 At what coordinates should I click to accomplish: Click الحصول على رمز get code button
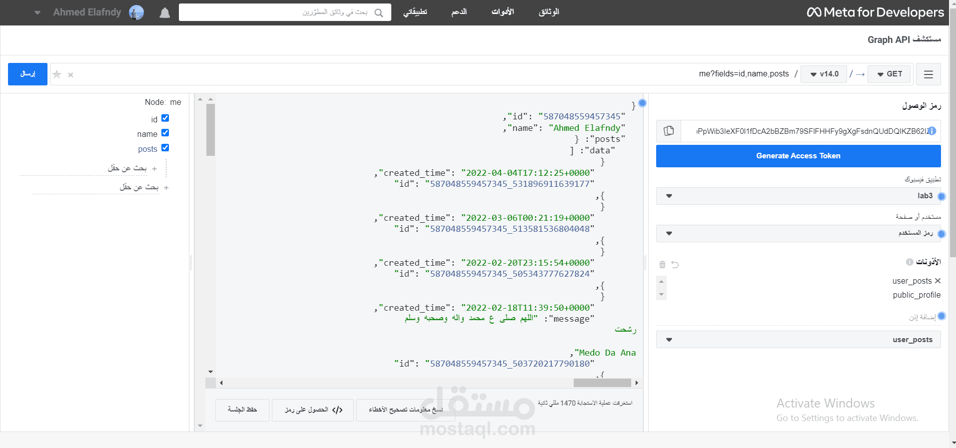313,410
